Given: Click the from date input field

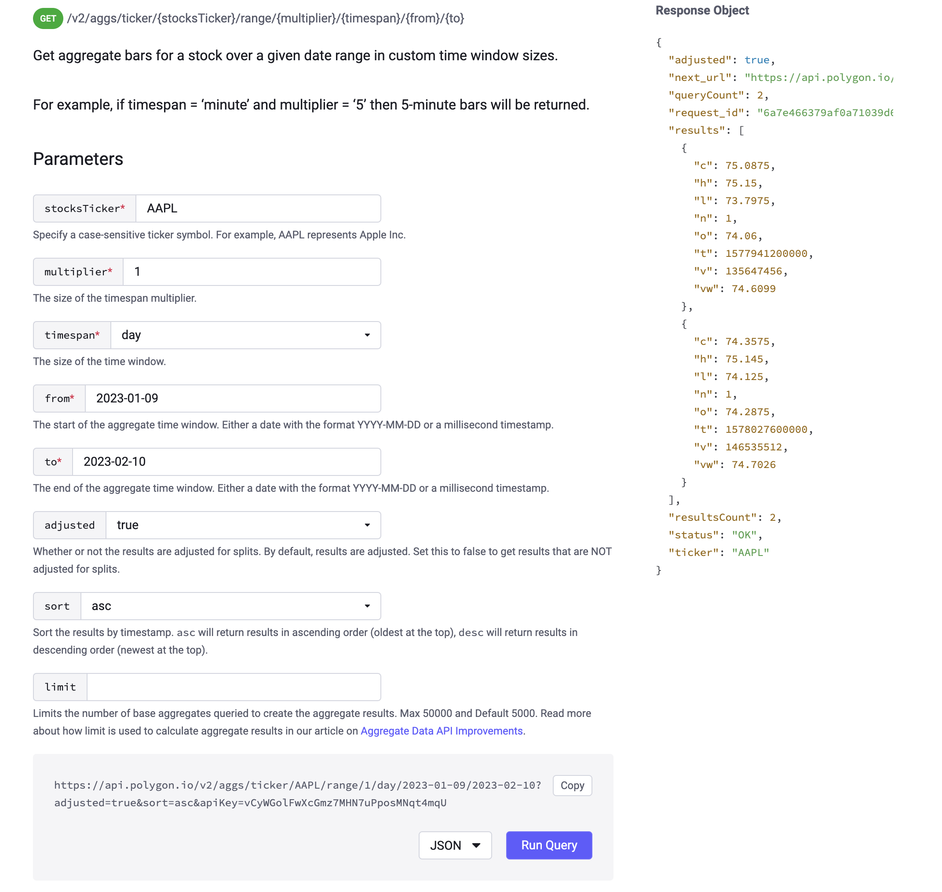Looking at the screenshot, I should pyautogui.click(x=232, y=398).
